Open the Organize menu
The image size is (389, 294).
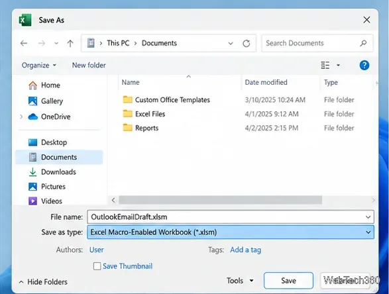pyautogui.click(x=39, y=65)
